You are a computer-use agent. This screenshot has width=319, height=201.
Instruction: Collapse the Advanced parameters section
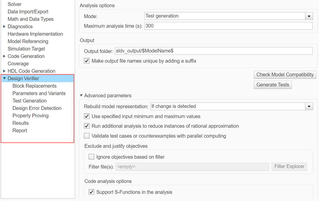[x=81, y=95]
